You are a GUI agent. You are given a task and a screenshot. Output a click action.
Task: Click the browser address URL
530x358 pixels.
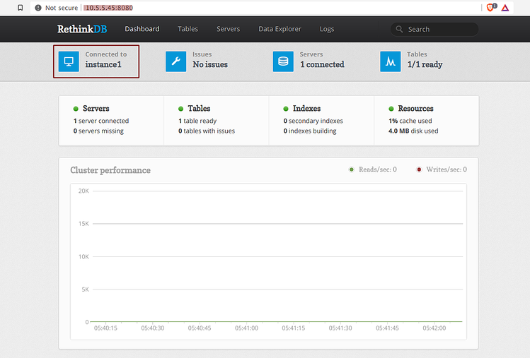pyautogui.click(x=108, y=8)
